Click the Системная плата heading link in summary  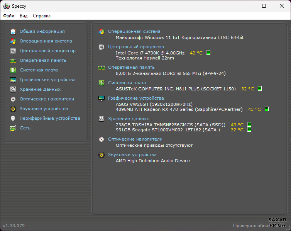click(x=127, y=83)
